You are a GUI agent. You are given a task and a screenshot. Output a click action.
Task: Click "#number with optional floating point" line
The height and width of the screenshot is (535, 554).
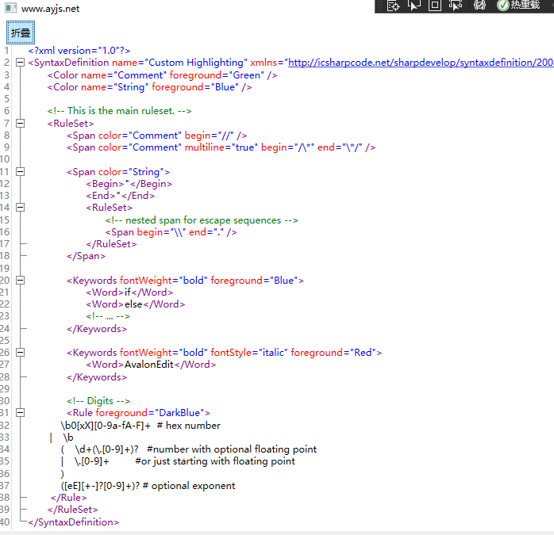pos(189,449)
